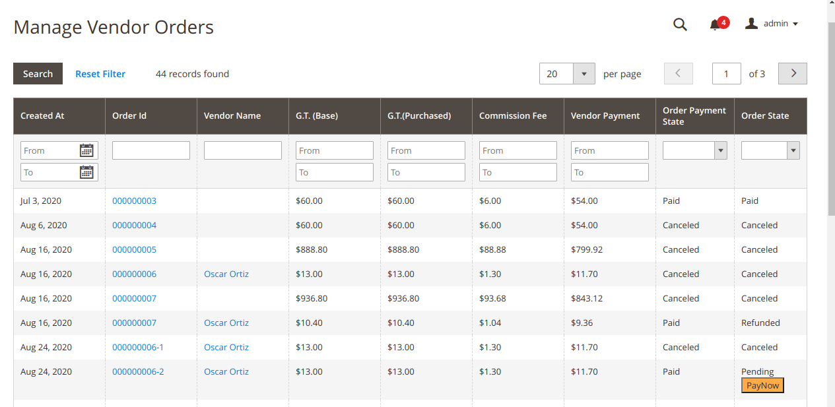Viewport: 835px width, 407px height.
Task: Click the current page number field
Action: click(x=726, y=74)
